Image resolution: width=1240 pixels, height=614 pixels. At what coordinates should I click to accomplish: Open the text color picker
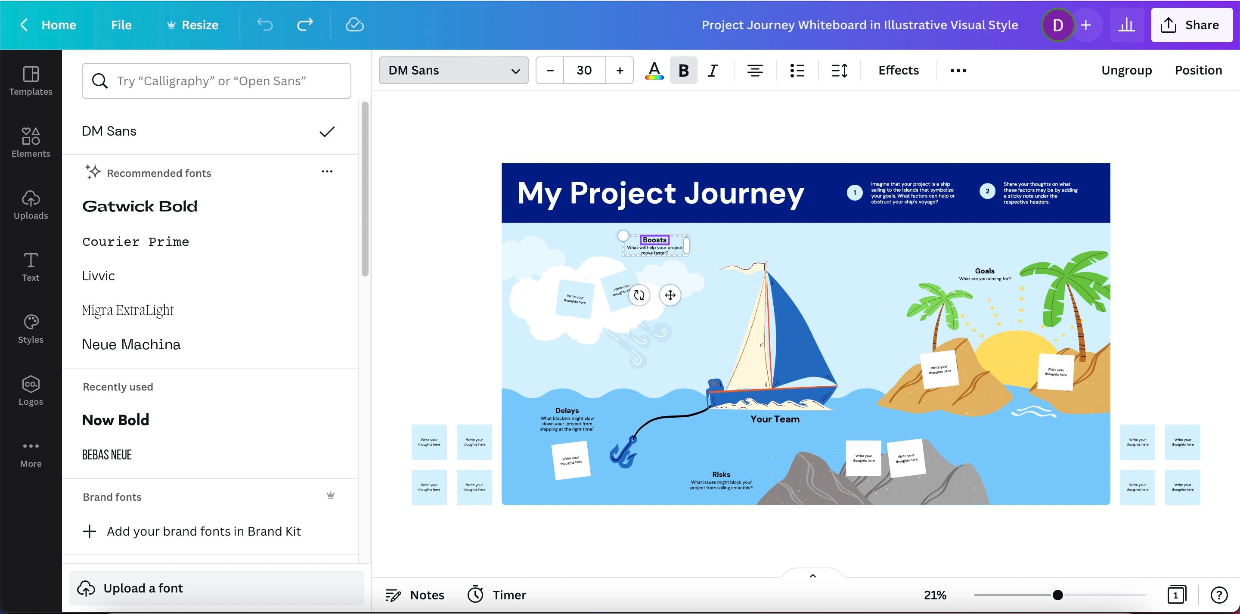click(654, 70)
